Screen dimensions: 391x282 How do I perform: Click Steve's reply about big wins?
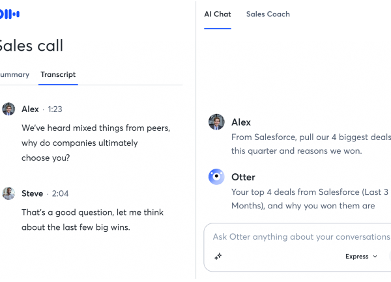[93, 219]
